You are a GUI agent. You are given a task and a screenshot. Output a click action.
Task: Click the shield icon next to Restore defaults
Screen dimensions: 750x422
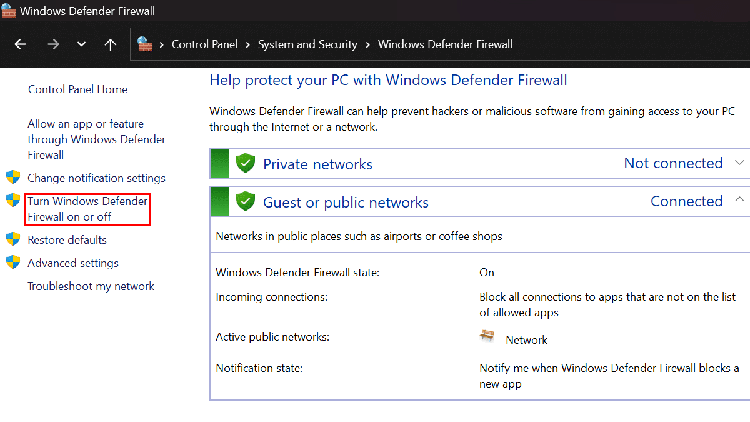[x=13, y=239]
